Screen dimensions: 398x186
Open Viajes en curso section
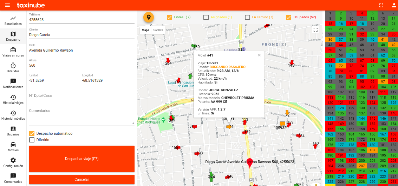13,52
